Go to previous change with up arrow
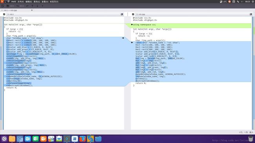255x143 pixels. (x=32, y=6)
